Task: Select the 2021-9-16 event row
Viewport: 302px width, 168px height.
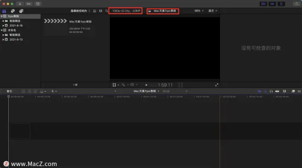Action: tap(20, 26)
